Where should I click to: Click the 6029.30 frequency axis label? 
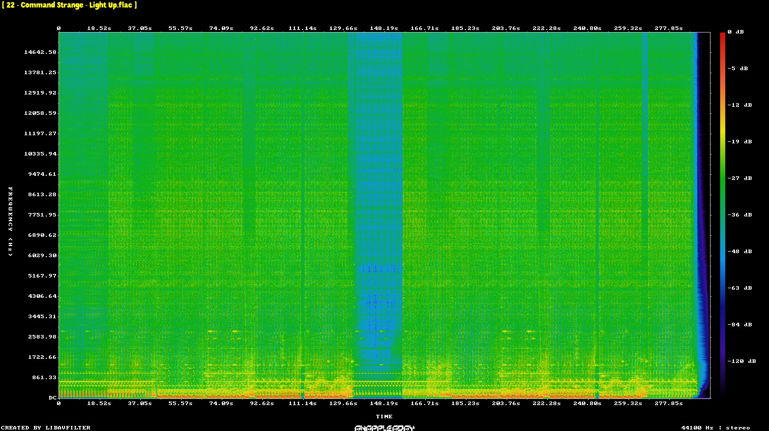point(42,256)
